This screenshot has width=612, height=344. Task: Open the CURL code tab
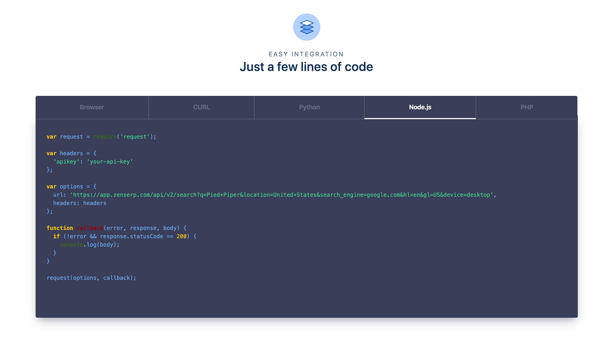[x=201, y=107]
